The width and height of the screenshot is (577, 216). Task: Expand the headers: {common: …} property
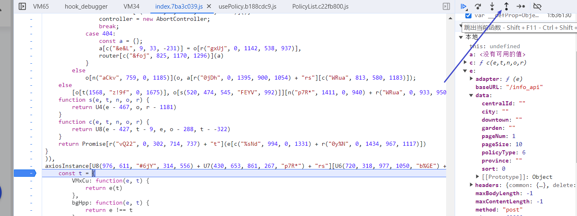[x=472, y=185]
